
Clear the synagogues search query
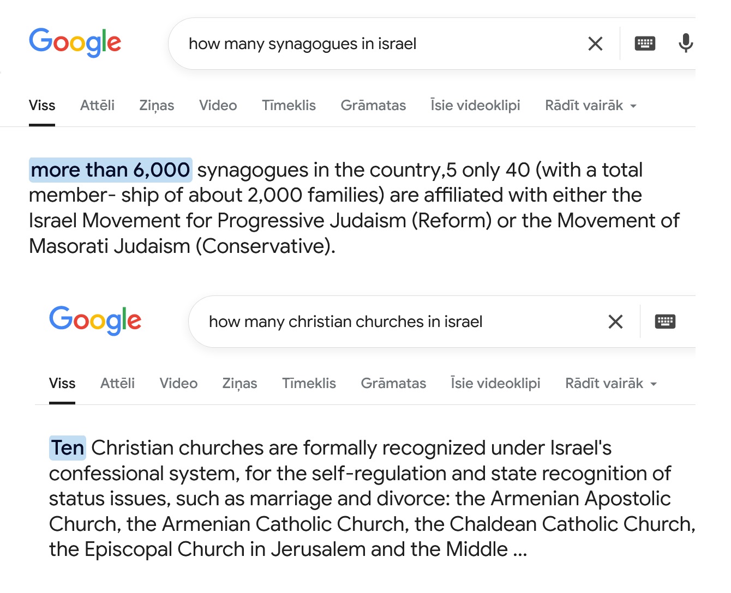595,44
